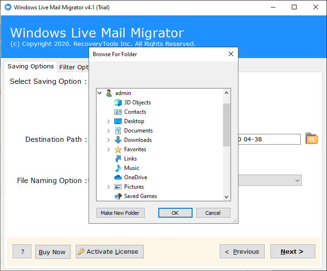
Task: Click the admin user icon
Action: click(109, 93)
